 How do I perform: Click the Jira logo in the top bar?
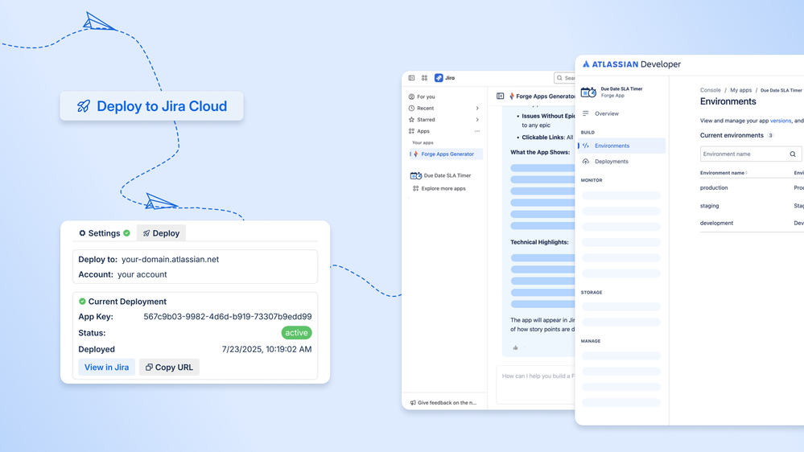click(444, 78)
